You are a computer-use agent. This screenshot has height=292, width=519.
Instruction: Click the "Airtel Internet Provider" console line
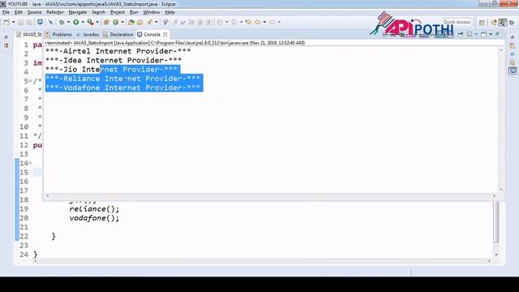coord(118,51)
